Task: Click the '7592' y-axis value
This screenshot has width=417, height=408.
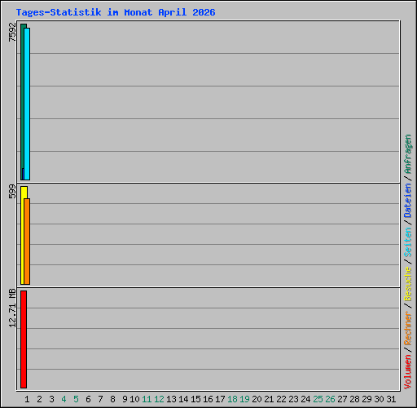Action: [x=12, y=32]
